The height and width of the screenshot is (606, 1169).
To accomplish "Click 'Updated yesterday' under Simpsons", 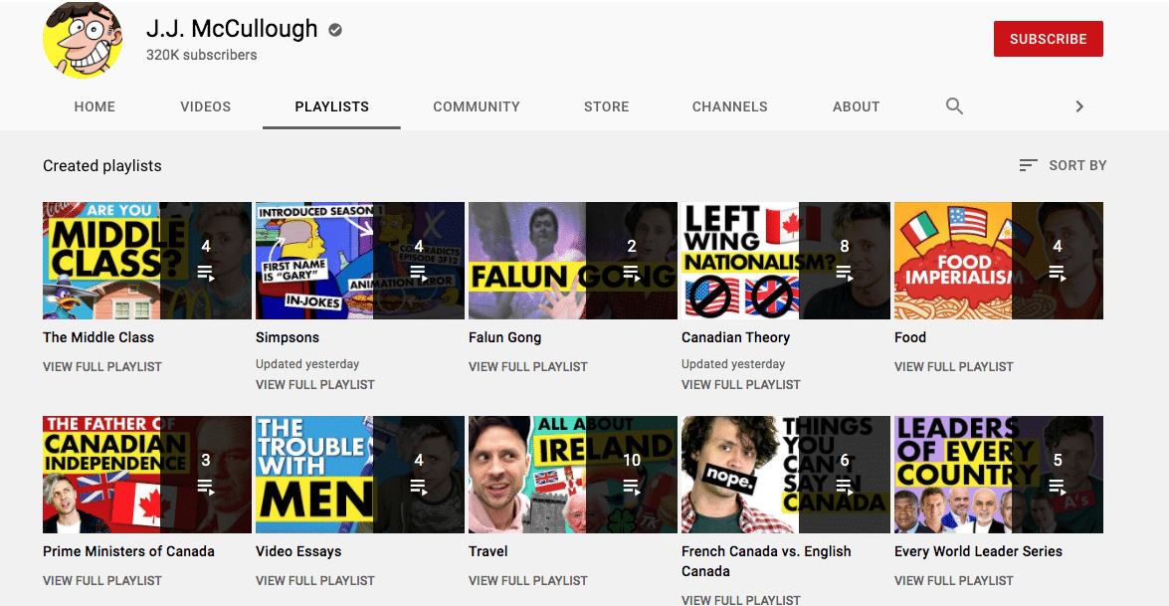I will (307, 364).
